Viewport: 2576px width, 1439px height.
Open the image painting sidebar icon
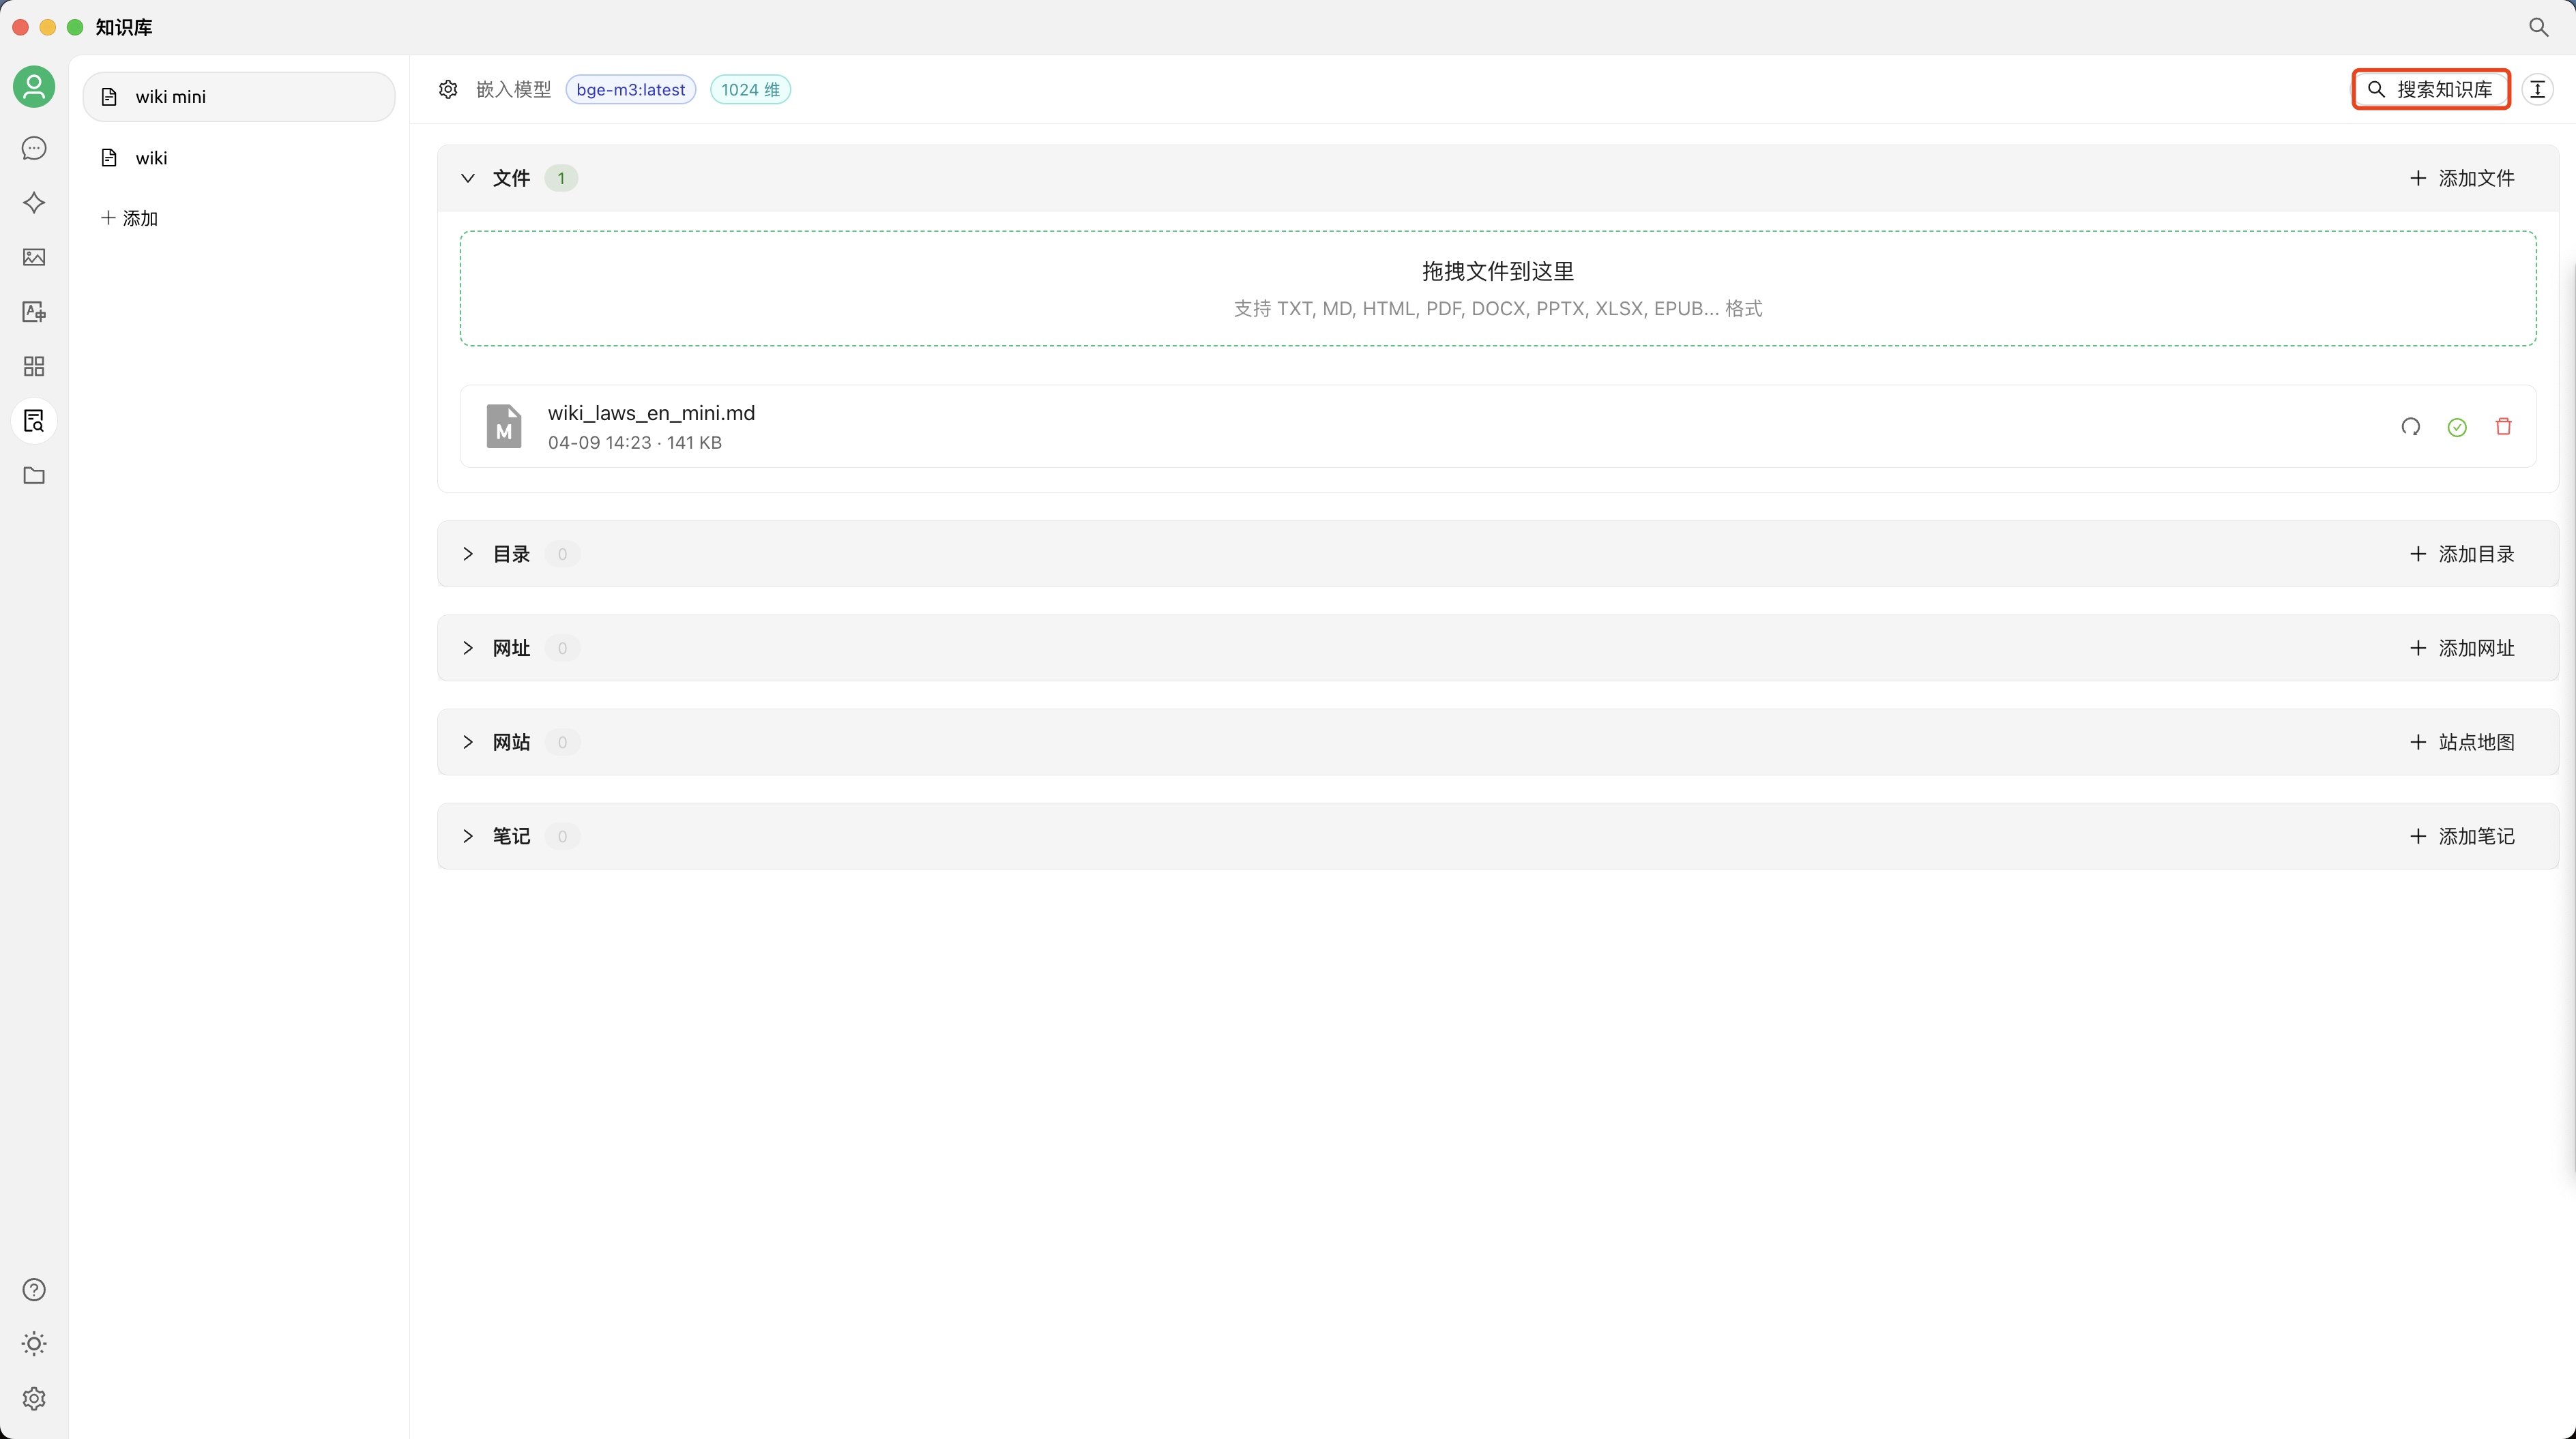click(x=34, y=258)
